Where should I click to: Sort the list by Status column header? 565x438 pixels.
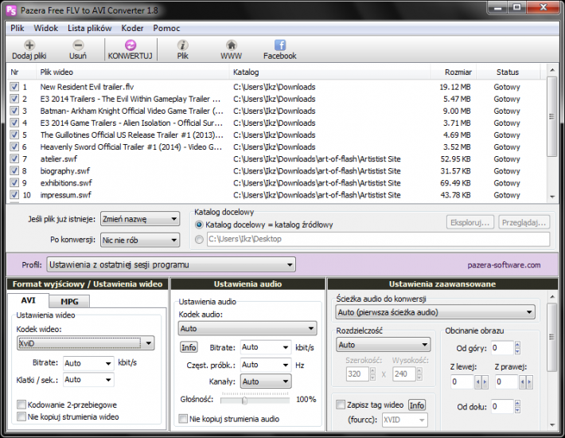(x=508, y=72)
